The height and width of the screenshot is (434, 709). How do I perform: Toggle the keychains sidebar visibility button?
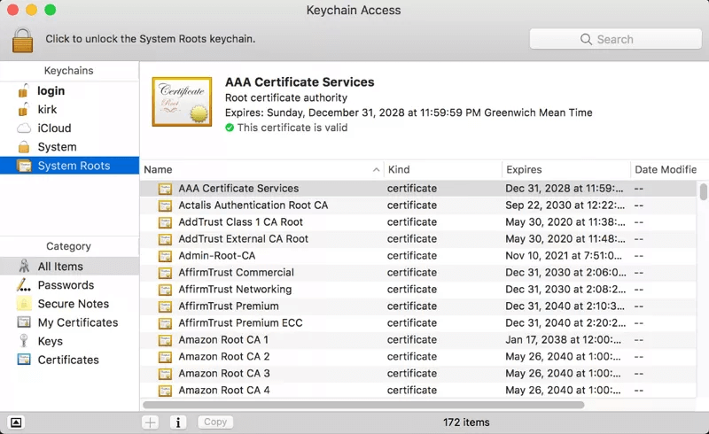point(17,422)
